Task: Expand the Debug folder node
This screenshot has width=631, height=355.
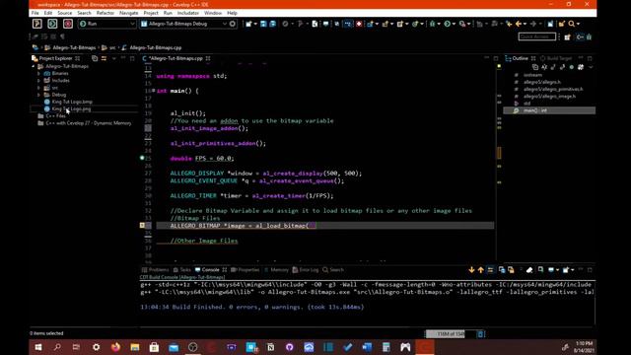Action: (x=39, y=95)
